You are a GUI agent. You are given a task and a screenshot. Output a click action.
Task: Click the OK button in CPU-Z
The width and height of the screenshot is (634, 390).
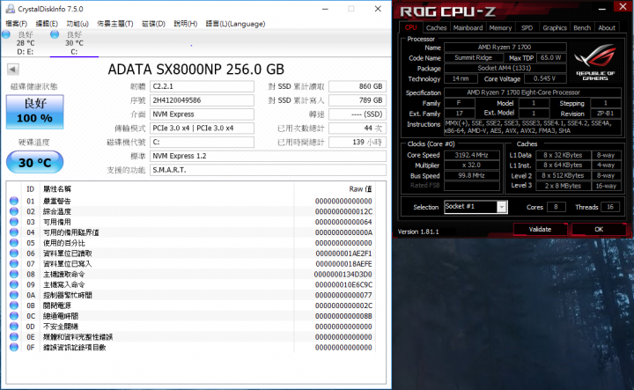[599, 229]
